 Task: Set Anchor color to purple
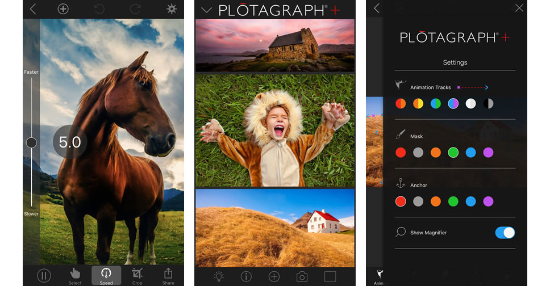488,201
